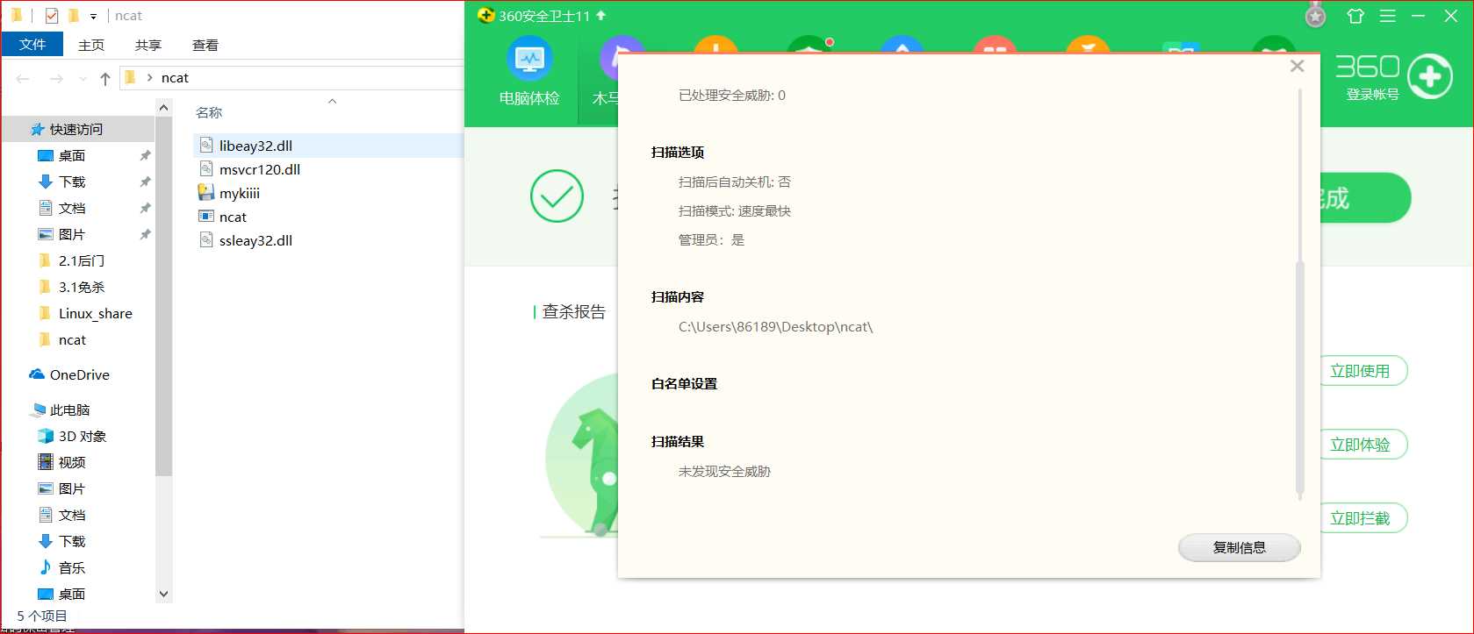Open the 共享 ribbon tab

(148, 45)
